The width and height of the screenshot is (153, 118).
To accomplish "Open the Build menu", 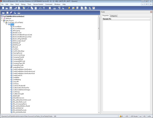I will tap(17, 4).
